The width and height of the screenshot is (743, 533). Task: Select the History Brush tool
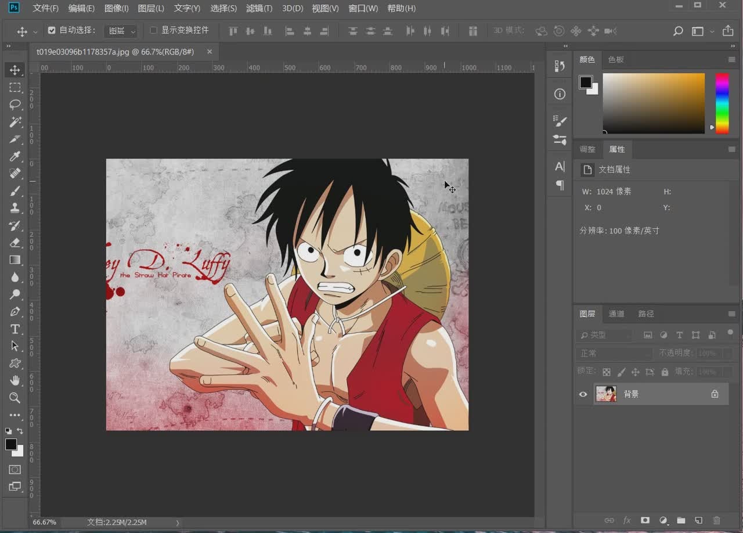[x=15, y=225]
